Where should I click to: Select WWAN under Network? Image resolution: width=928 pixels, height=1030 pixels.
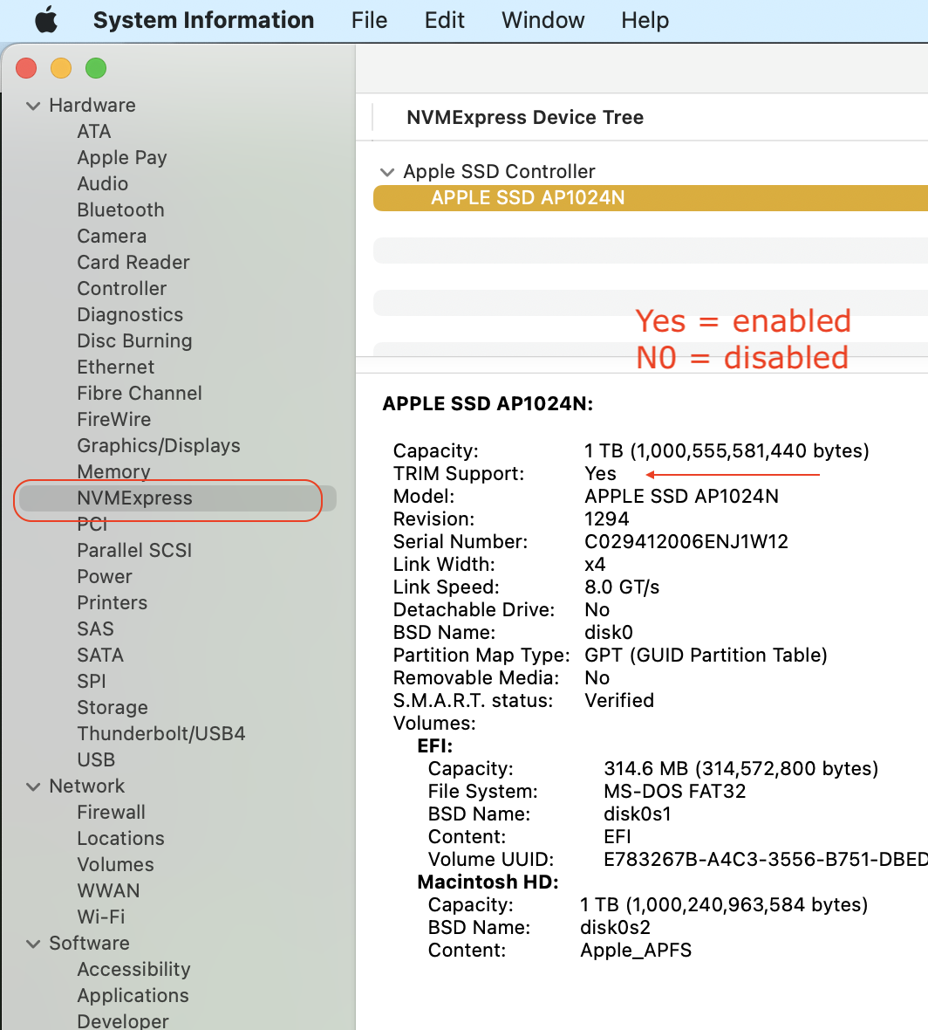click(x=108, y=891)
